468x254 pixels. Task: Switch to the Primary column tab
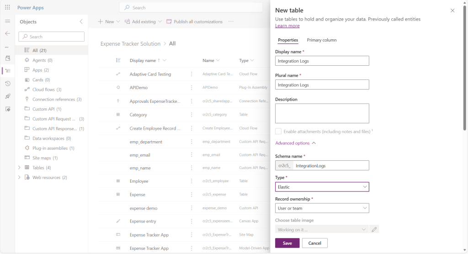[x=321, y=40]
